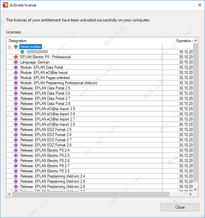Click the Activate license app icon in title bar
The width and height of the screenshot is (205, 218).
[x=5, y=5]
